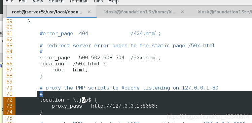Click '500 502 503 504' status codes

[x=102, y=58]
